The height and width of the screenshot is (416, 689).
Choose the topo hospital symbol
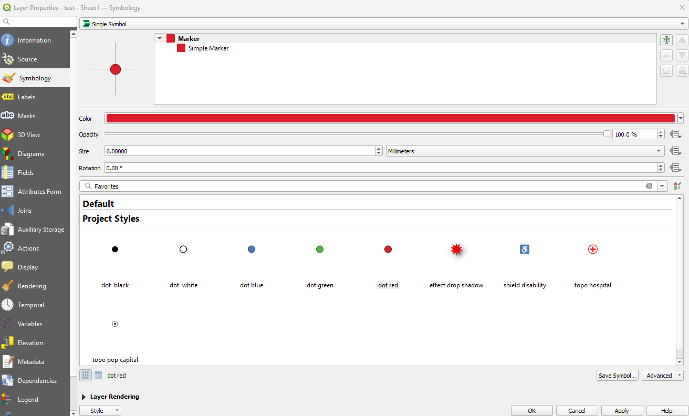[592, 250]
